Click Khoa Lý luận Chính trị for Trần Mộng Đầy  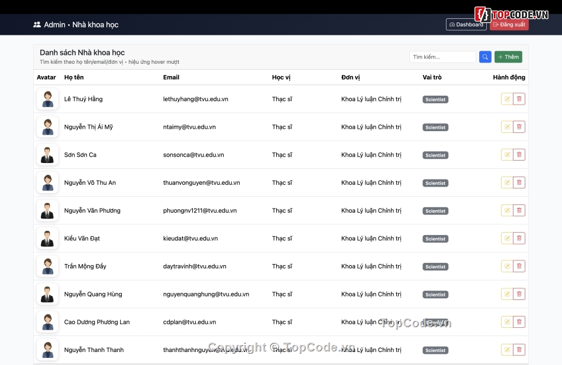coord(372,266)
